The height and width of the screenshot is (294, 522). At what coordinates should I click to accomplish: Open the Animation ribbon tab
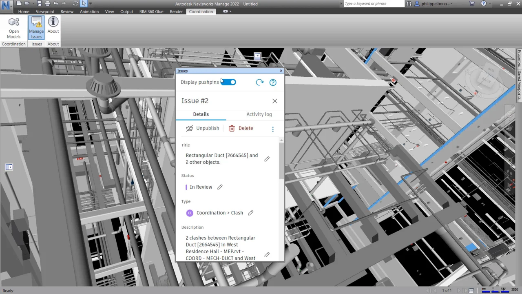[89, 11]
